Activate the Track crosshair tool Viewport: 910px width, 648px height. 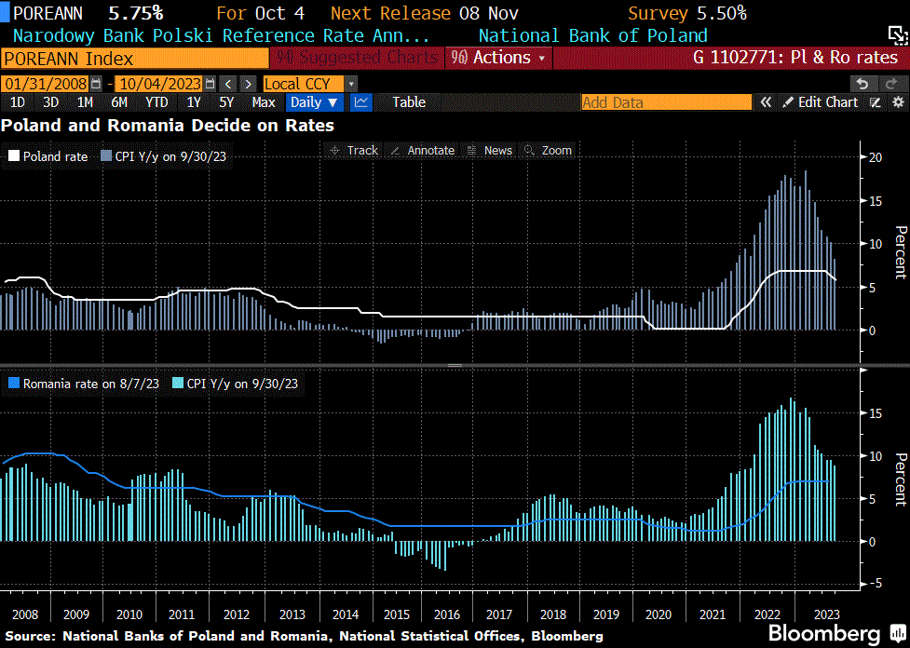pos(354,151)
